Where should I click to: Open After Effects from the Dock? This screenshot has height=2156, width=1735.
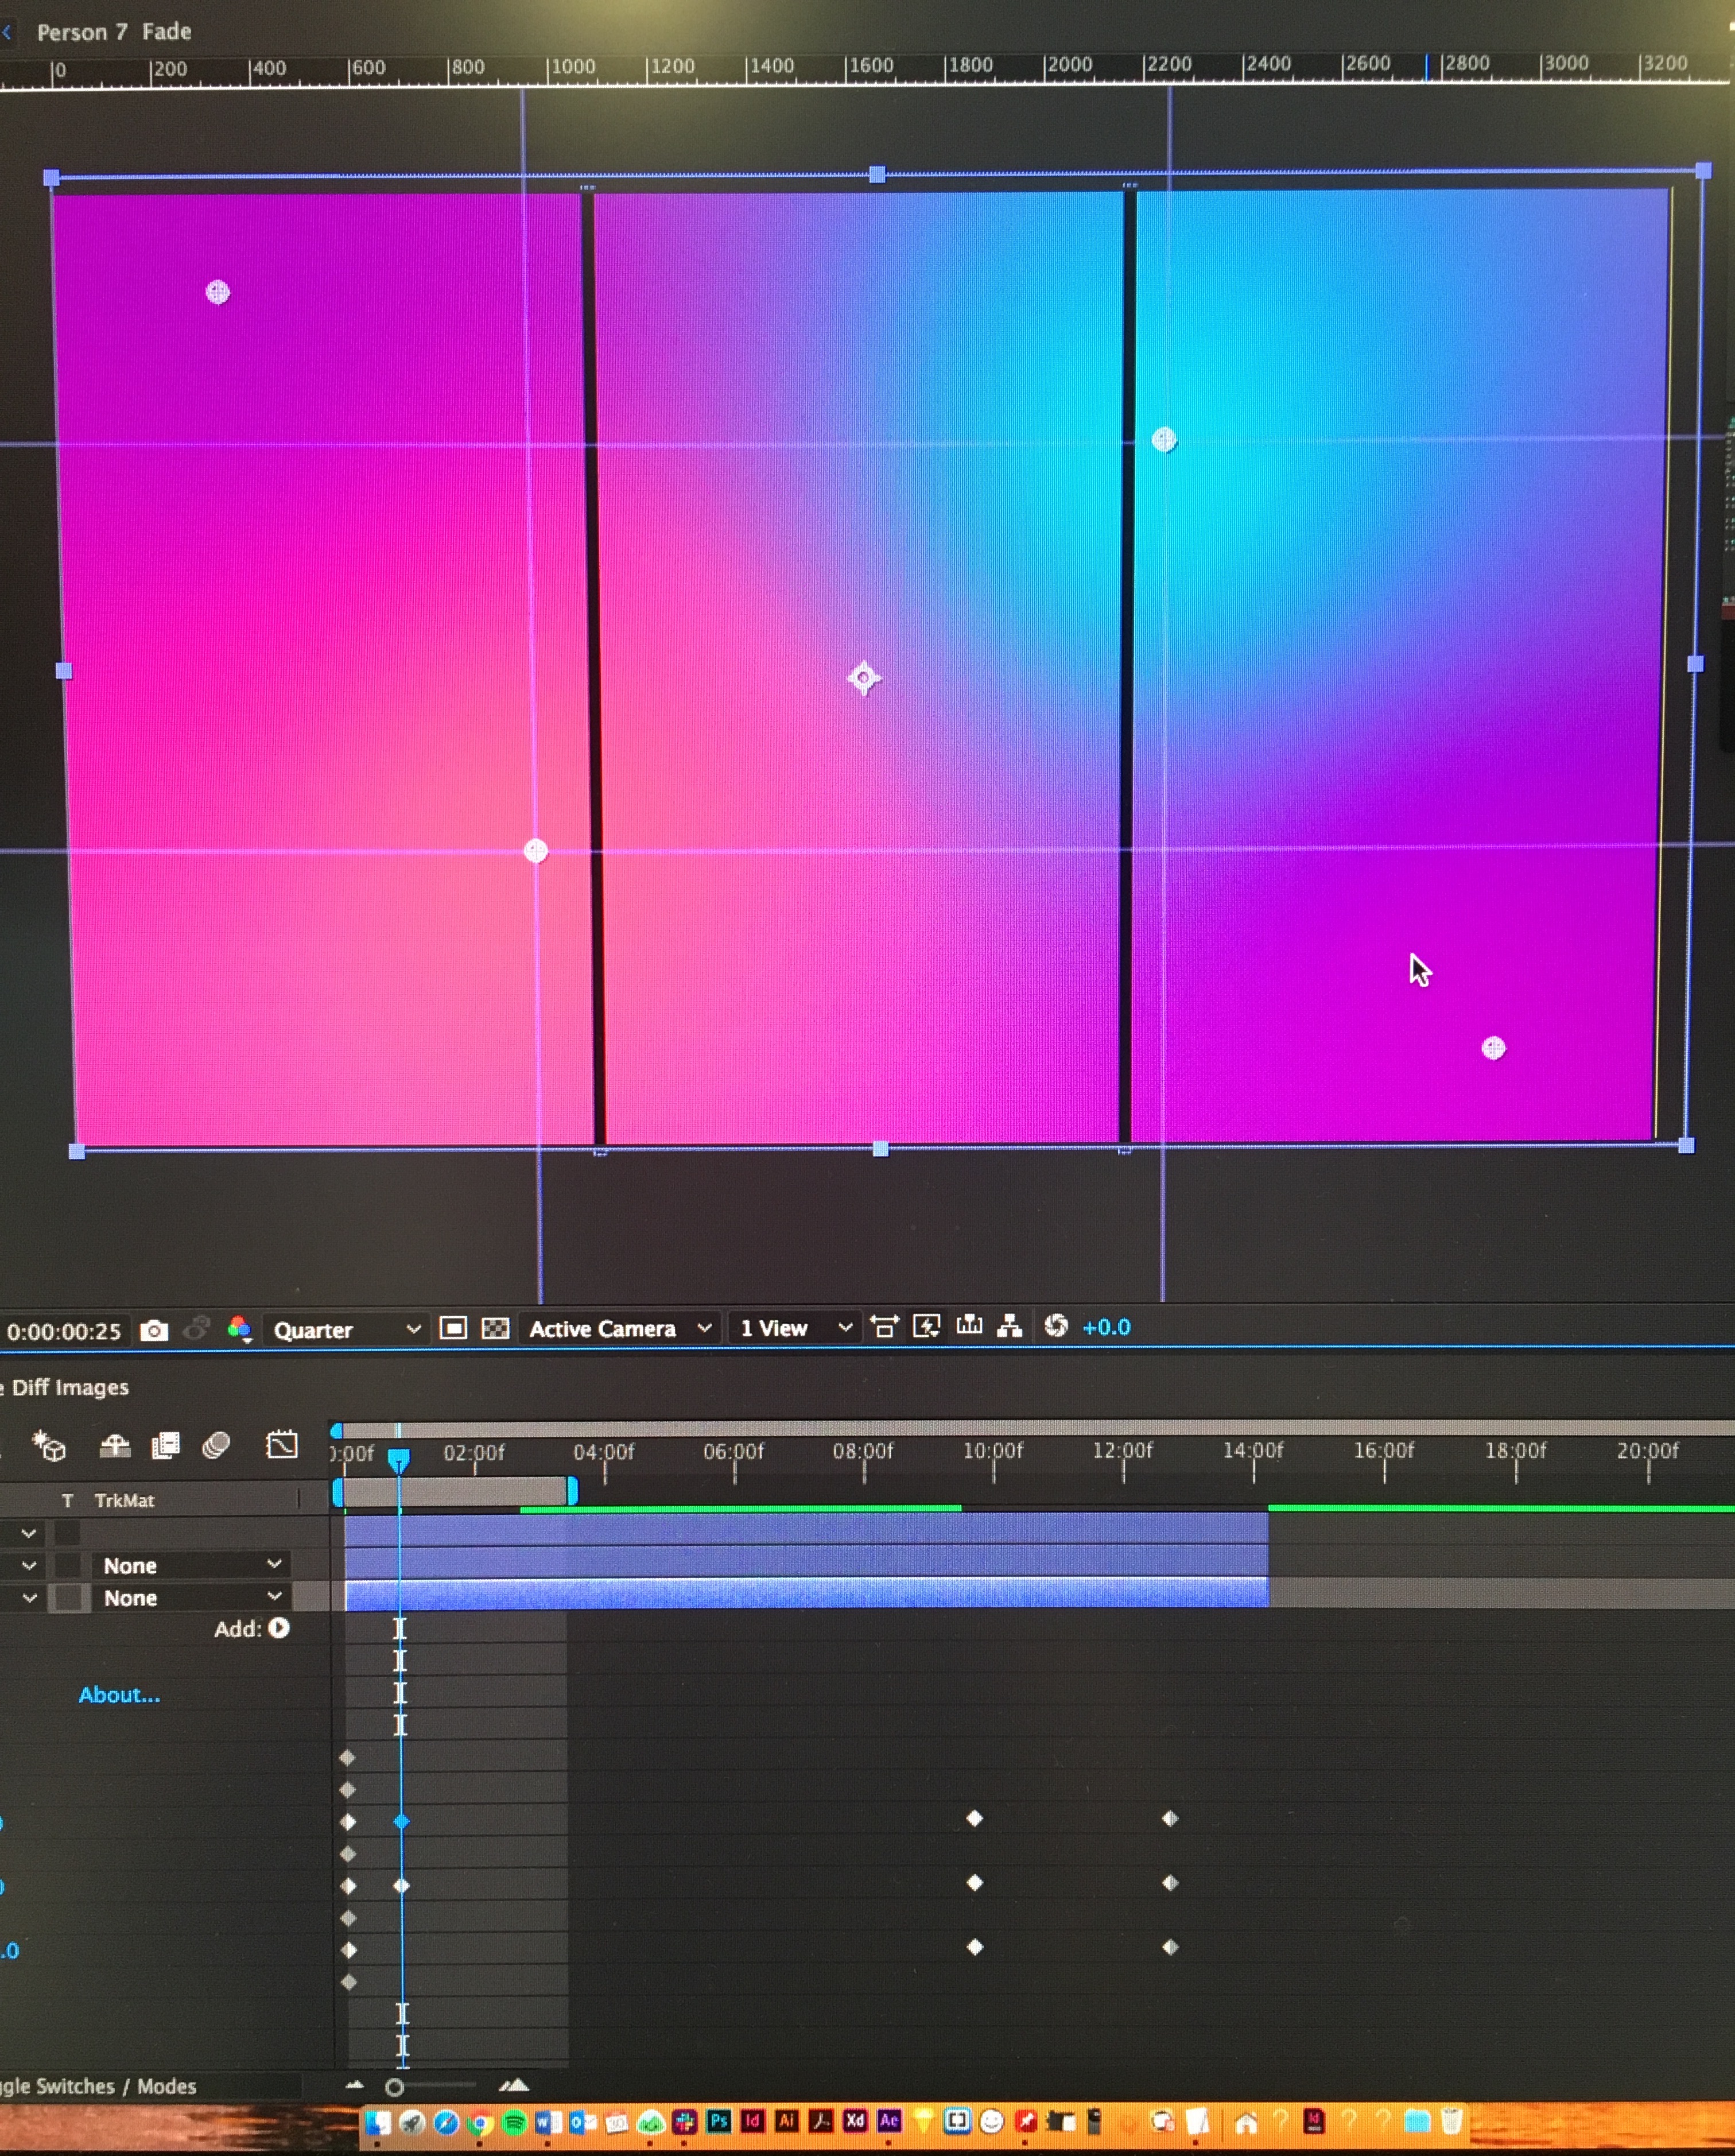tap(889, 2121)
